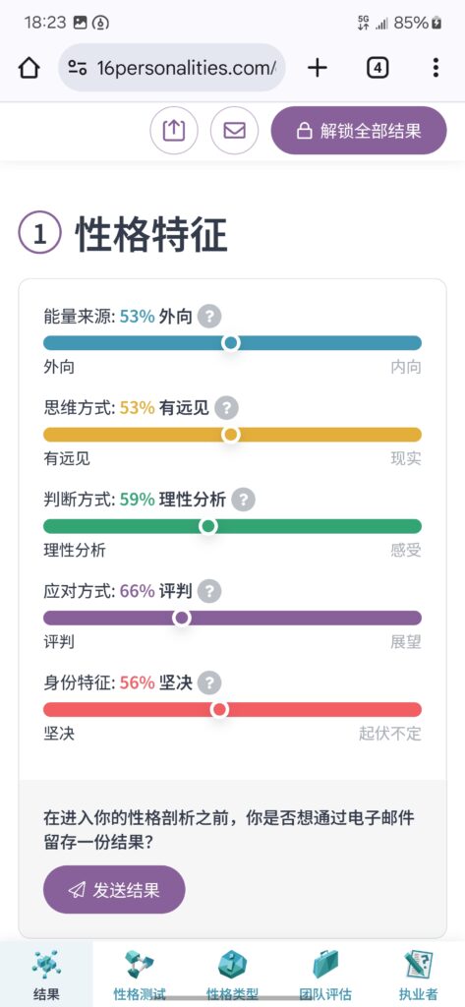Open help icon beside 有远见

227,408
